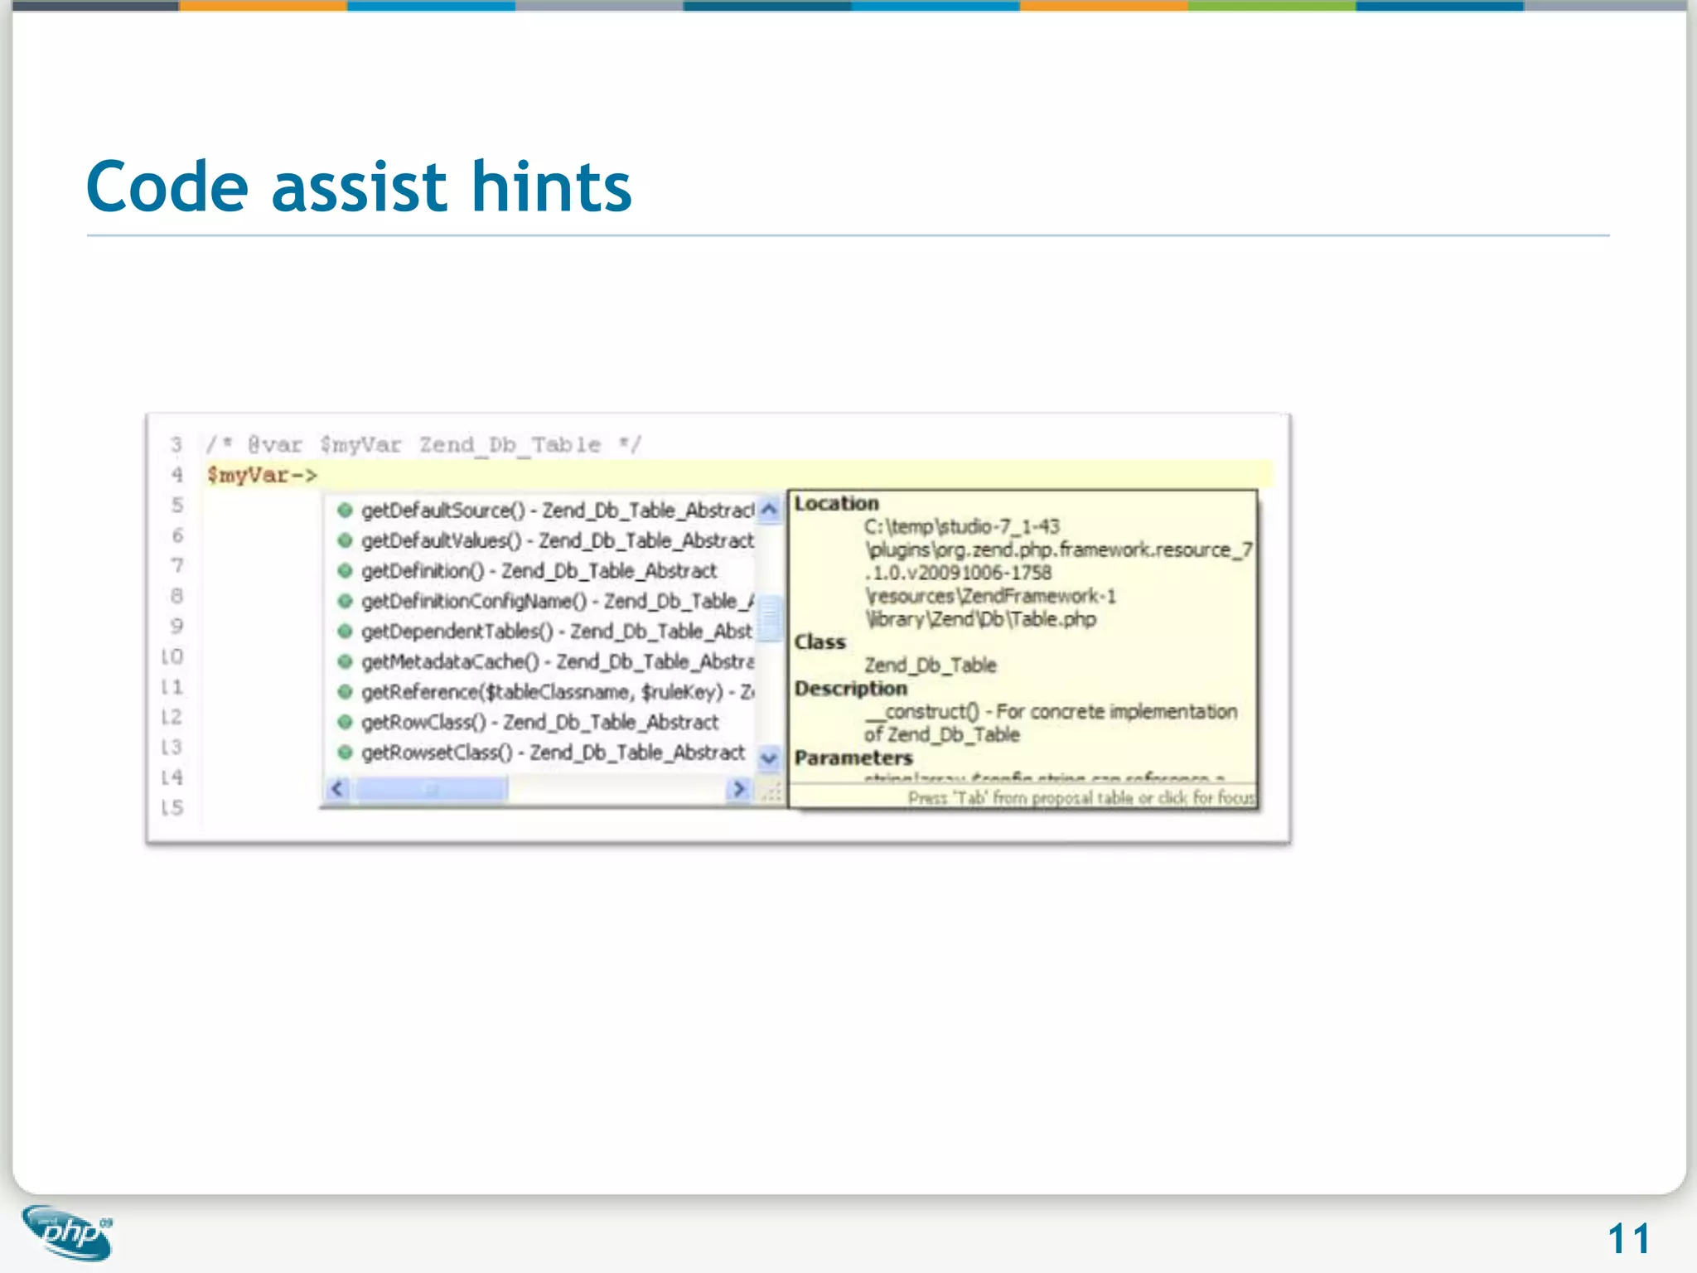Click green method icon beside getDefinitionConfigName()
1697x1273 pixels.
[x=346, y=601]
